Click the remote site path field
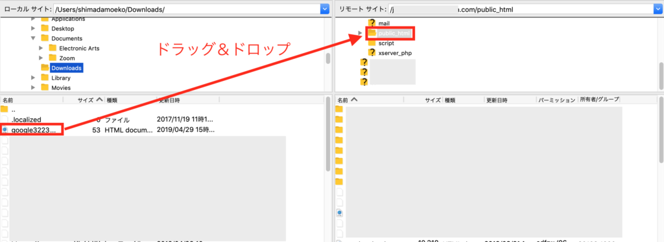 521,9
